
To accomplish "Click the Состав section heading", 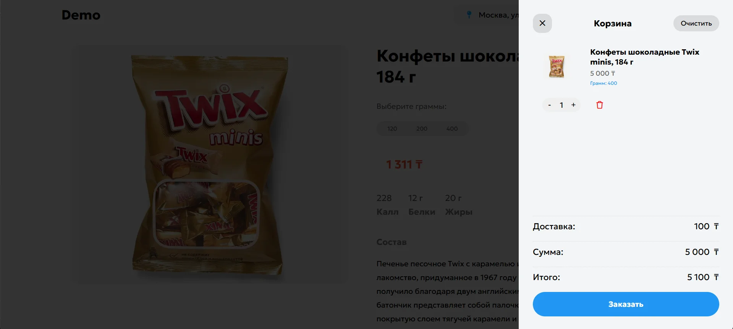I will point(392,242).
